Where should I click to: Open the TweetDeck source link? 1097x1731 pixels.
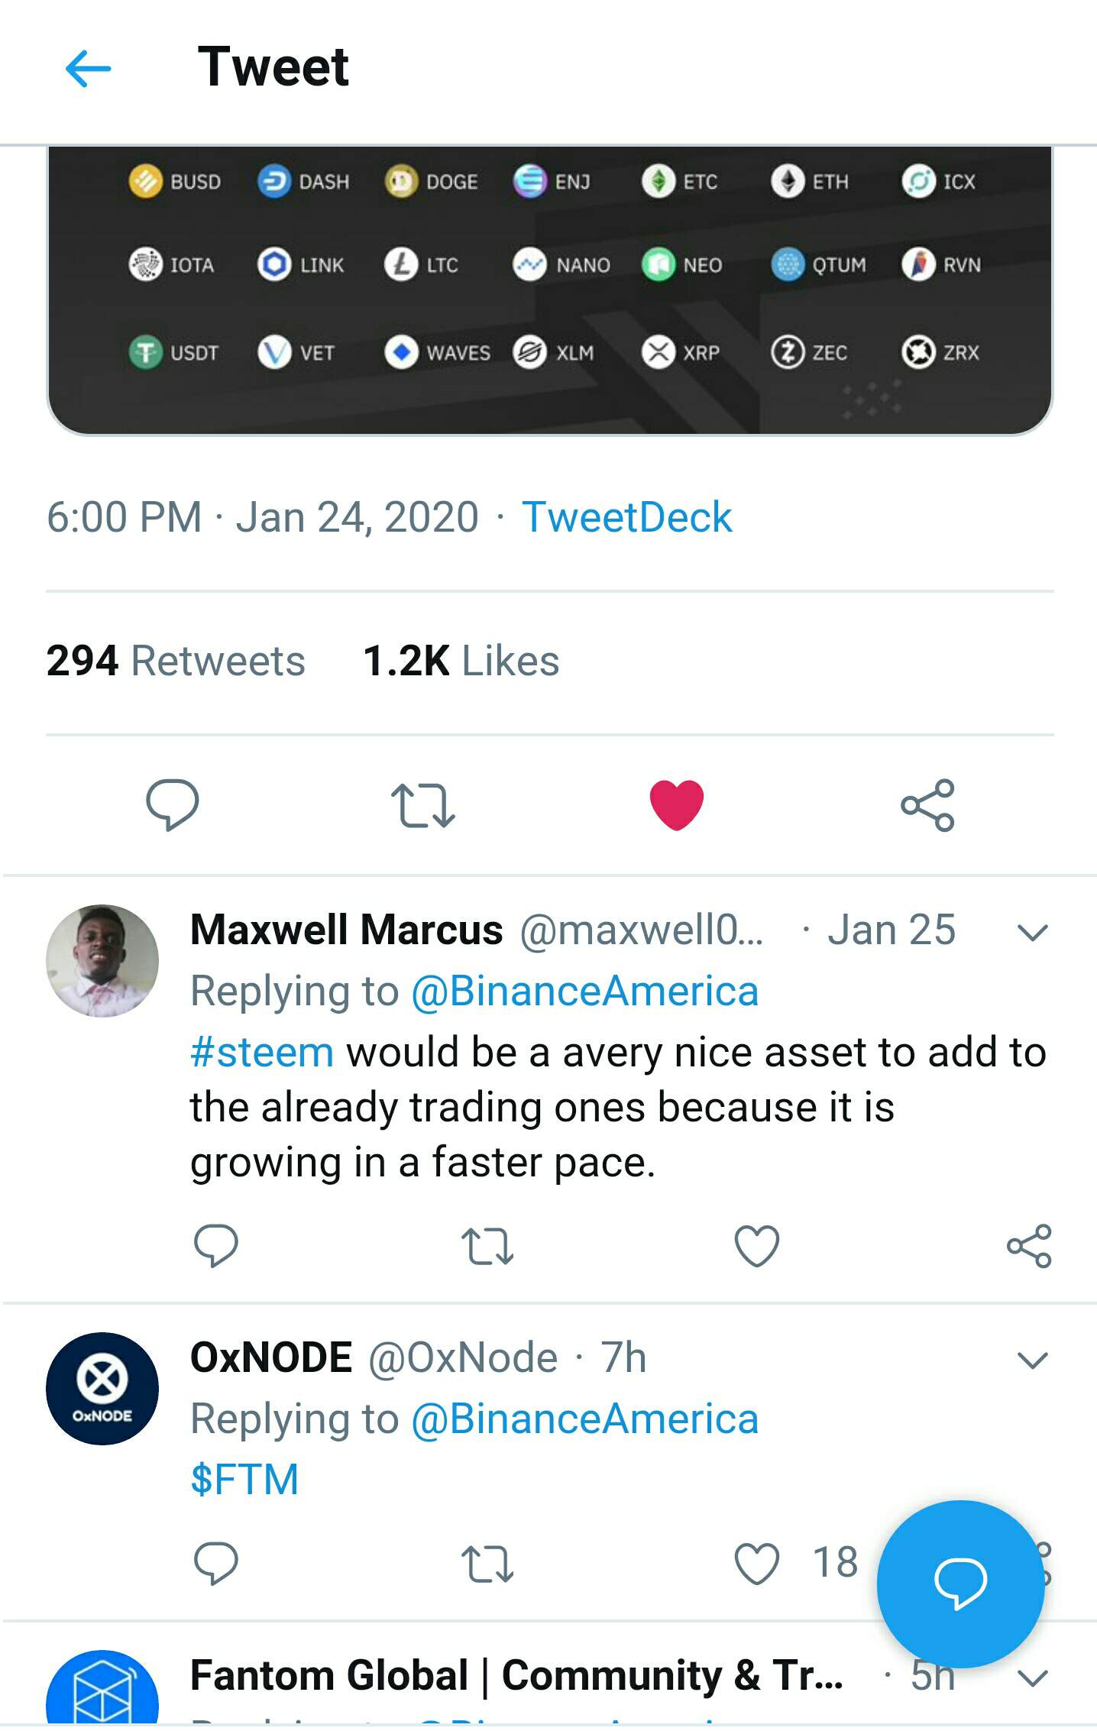[626, 517]
